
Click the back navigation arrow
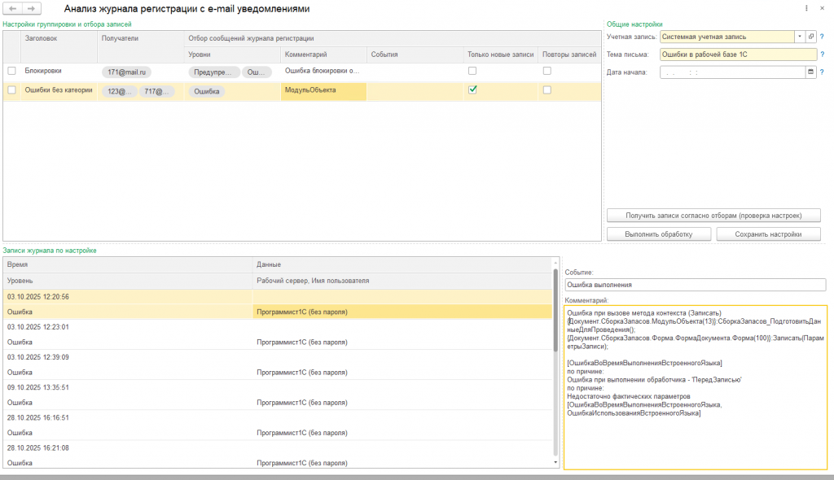pyautogui.click(x=13, y=8)
